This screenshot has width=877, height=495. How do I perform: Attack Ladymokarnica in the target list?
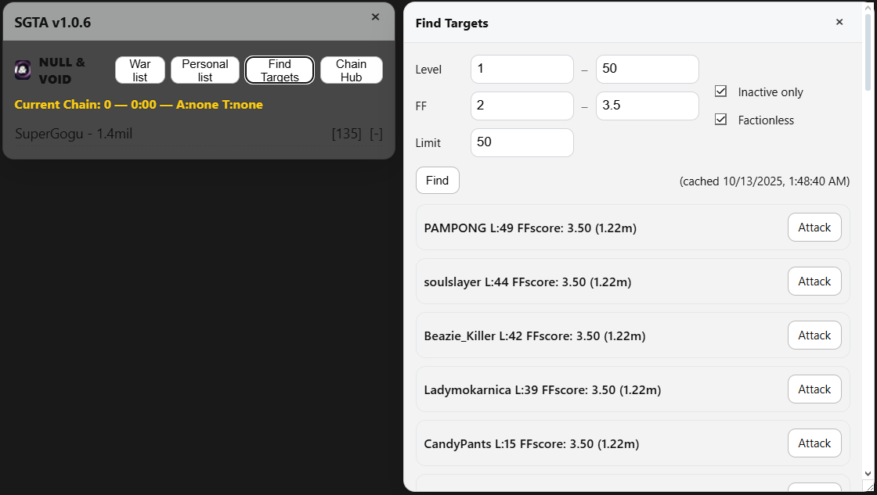pyautogui.click(x=814, y=389)
